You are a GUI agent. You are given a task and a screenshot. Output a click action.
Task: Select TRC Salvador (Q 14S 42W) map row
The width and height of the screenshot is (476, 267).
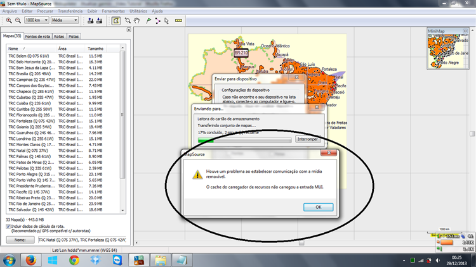(63, 210)
